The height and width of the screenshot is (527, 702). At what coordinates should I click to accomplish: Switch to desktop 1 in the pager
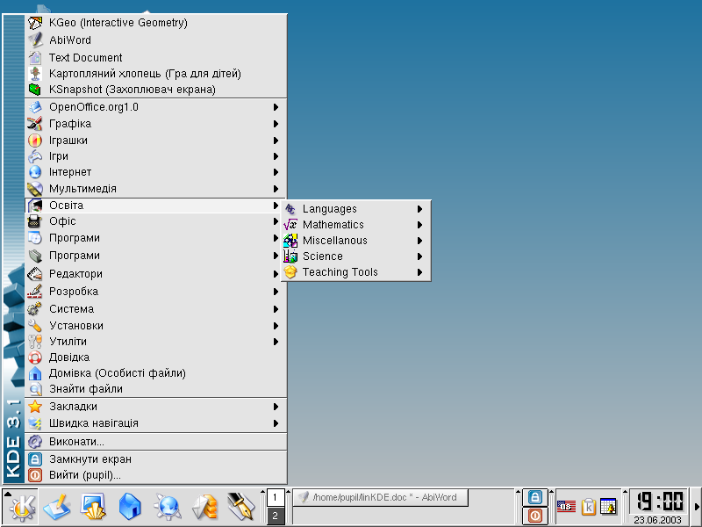point(275,497)
